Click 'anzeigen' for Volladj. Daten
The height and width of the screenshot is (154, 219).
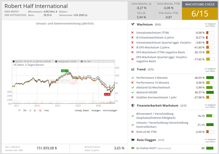click(96, 111)
